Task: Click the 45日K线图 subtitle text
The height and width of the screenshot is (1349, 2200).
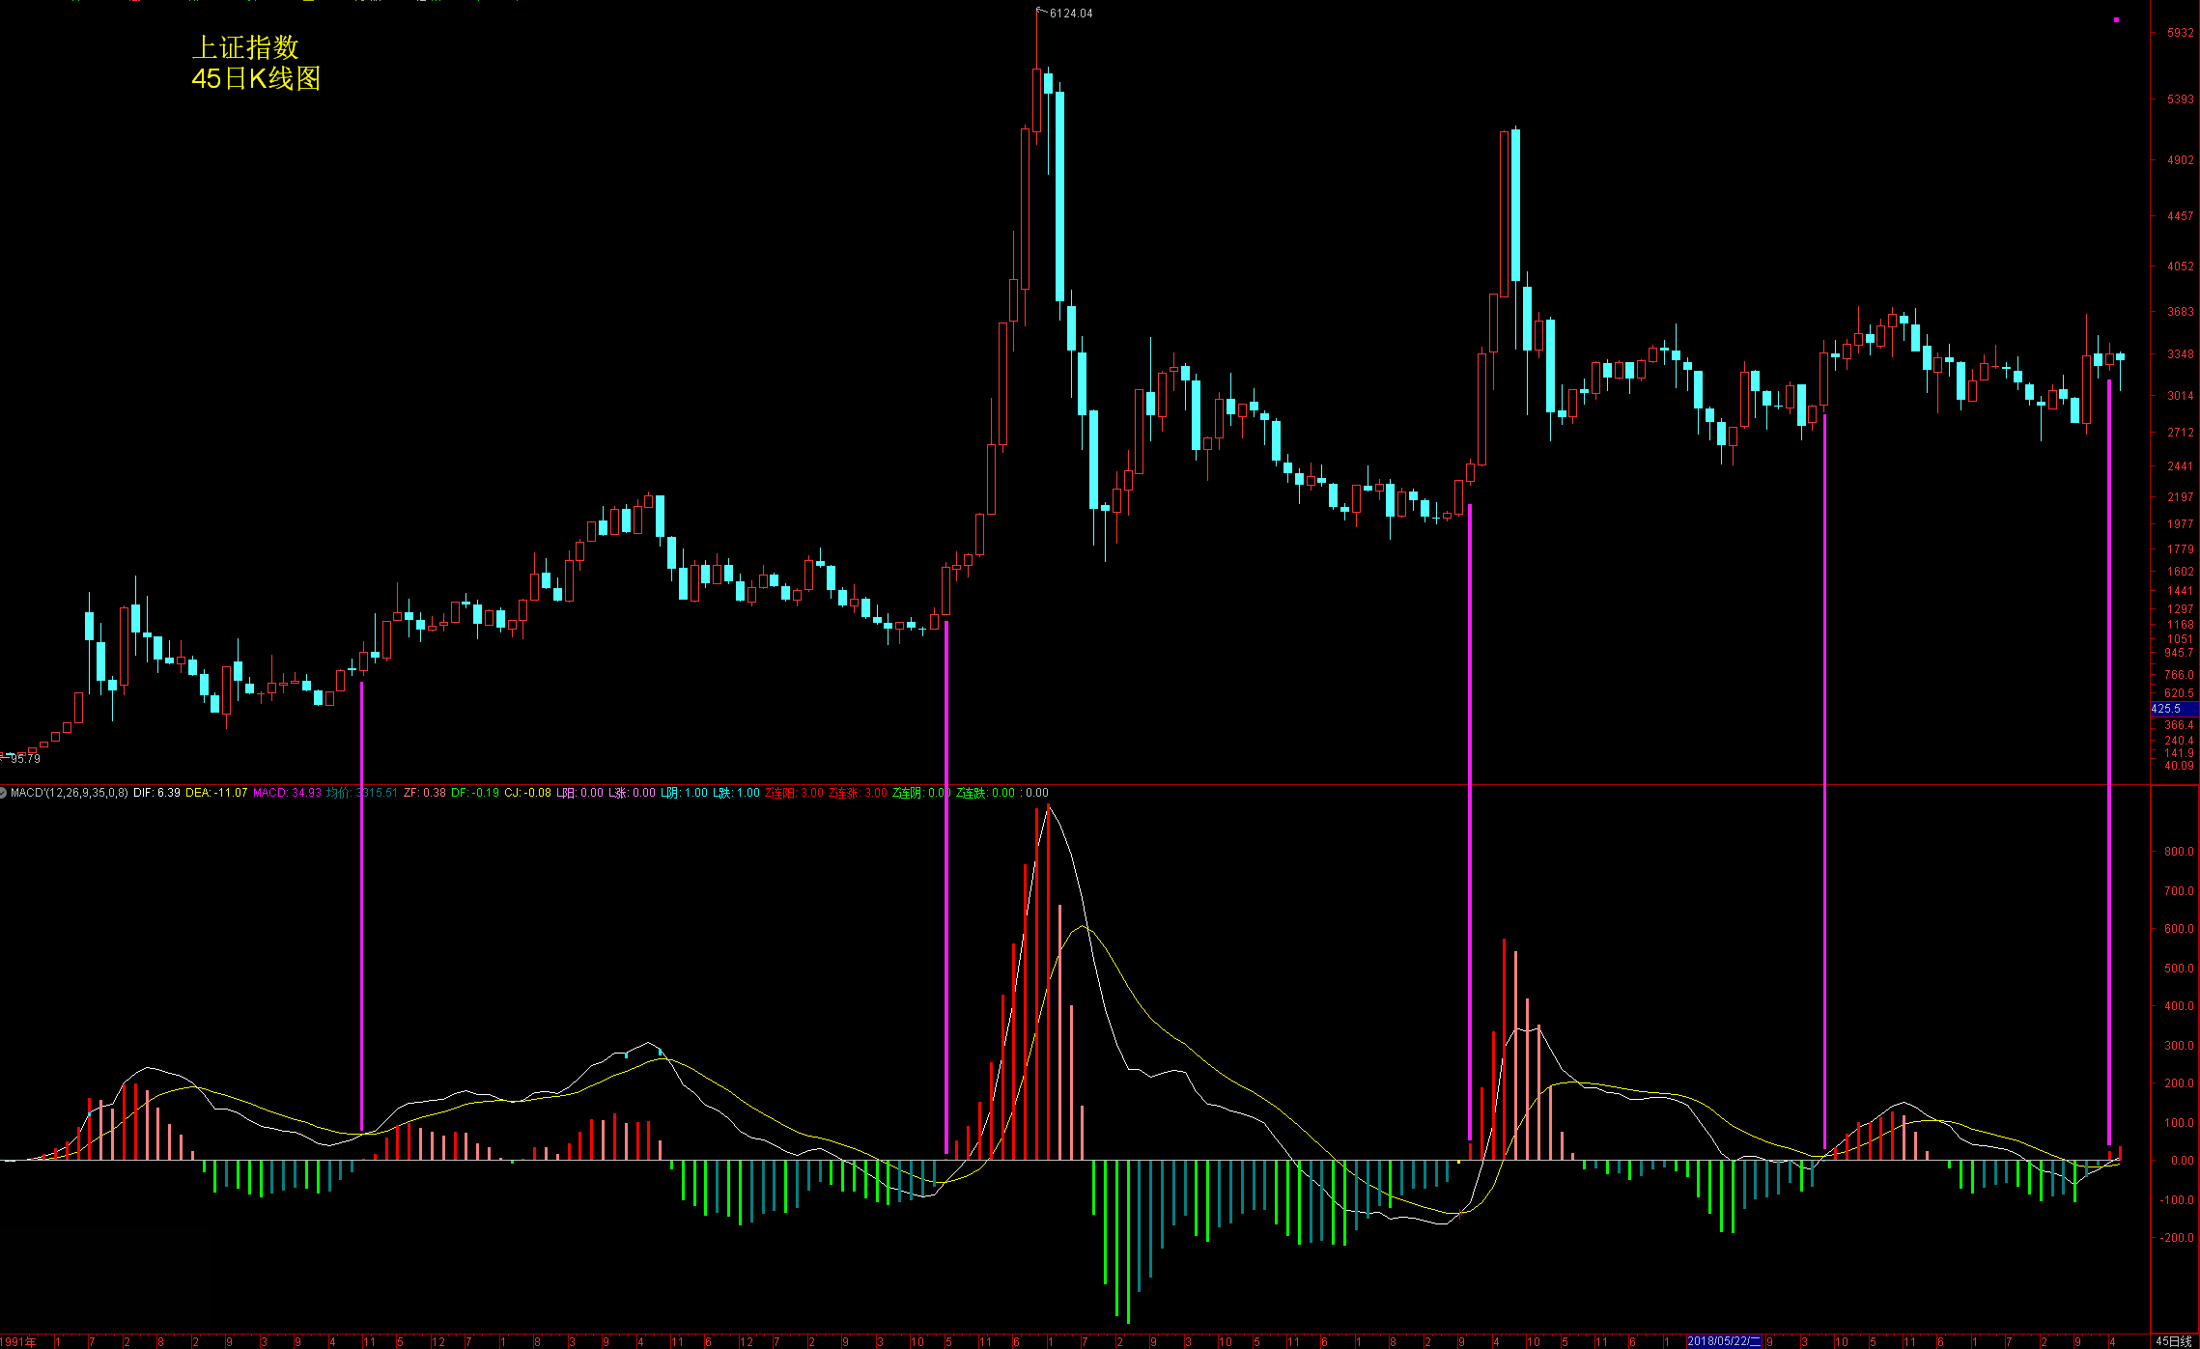Action: point(256,78)
